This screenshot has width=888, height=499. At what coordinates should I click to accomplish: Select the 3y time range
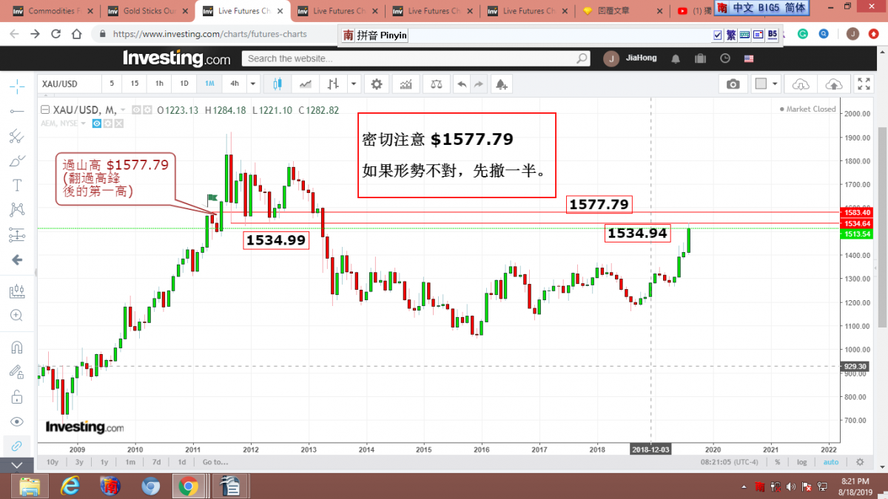click(x=79, y=462)
